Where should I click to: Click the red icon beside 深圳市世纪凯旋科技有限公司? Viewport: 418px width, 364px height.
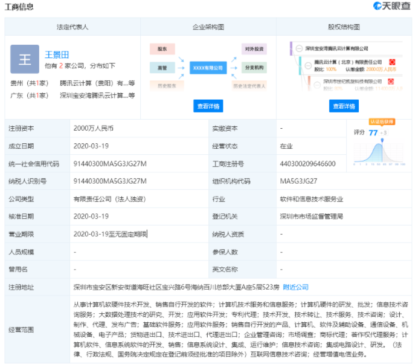(x=391, y=82)
